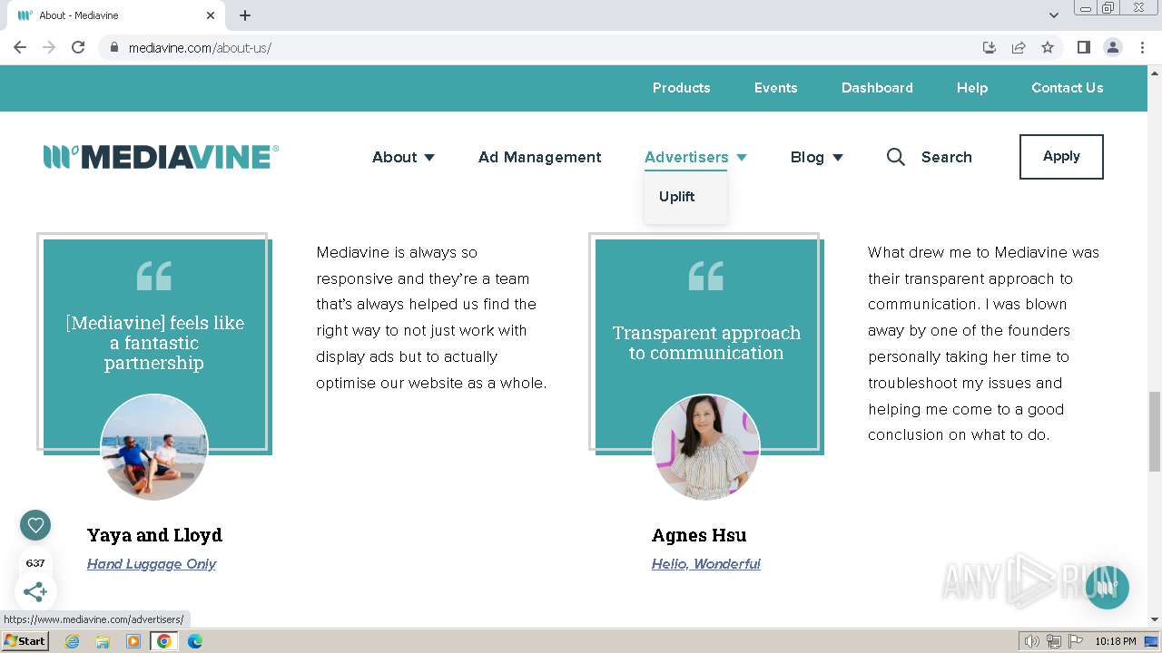Reload the page with the refresh icon
Image resolution: width=1162 pixels, height=653 pixels.
tap(78, 47)
